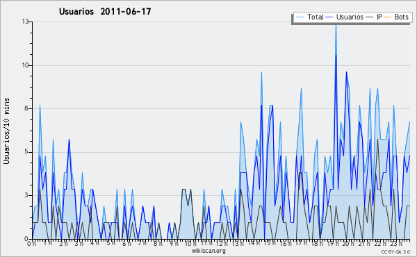This screenshot has width=417, height=257.
Task: Select the 'Total' legend label
Action: (316, 17)
